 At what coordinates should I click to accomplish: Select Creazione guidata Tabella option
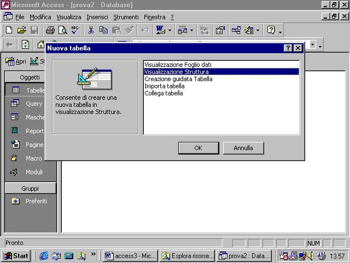(x=221, y=79)
